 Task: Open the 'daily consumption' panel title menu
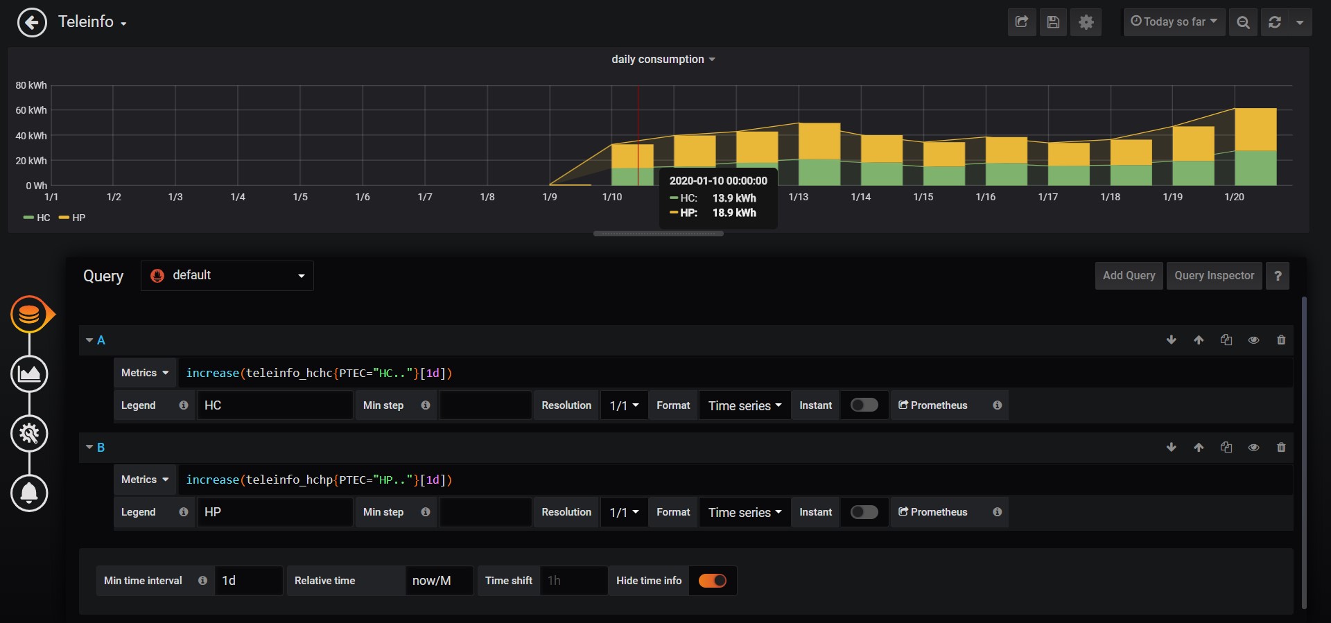tap(663, 60)
